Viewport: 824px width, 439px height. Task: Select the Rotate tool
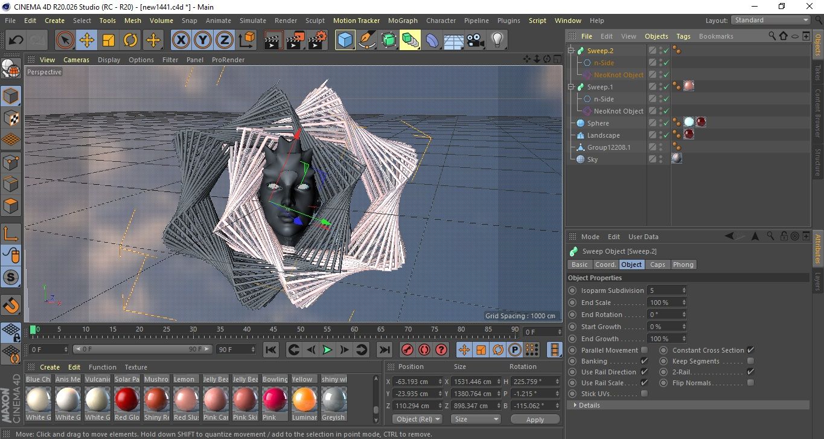[130, 40]
